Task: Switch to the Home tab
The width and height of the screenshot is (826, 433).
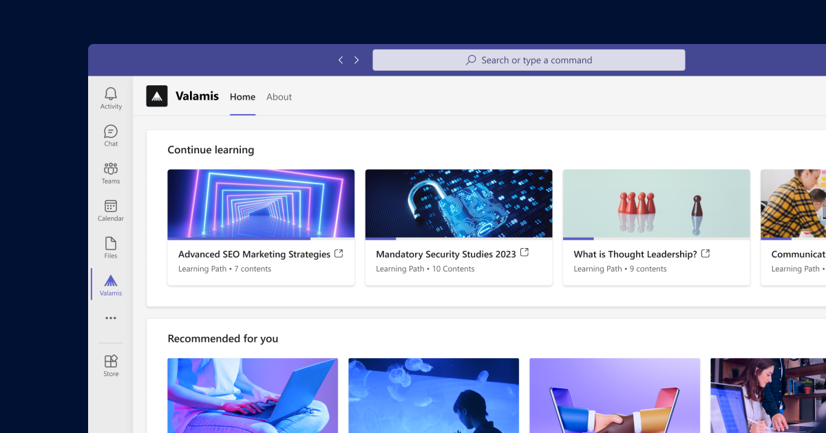Action: (x=242, y=97)
